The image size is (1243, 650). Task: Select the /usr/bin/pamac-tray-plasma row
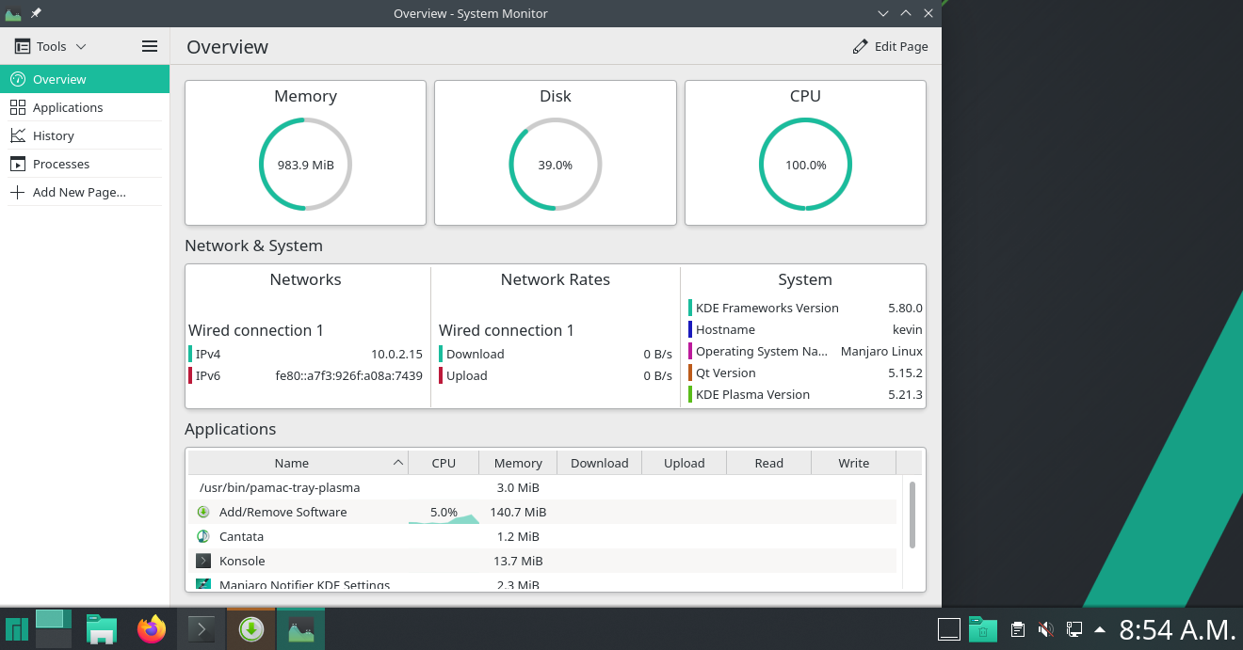tap(542, 487)
